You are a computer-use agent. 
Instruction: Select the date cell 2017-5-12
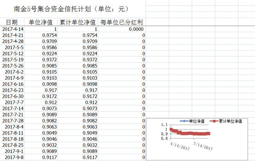[x=13, y=54]
